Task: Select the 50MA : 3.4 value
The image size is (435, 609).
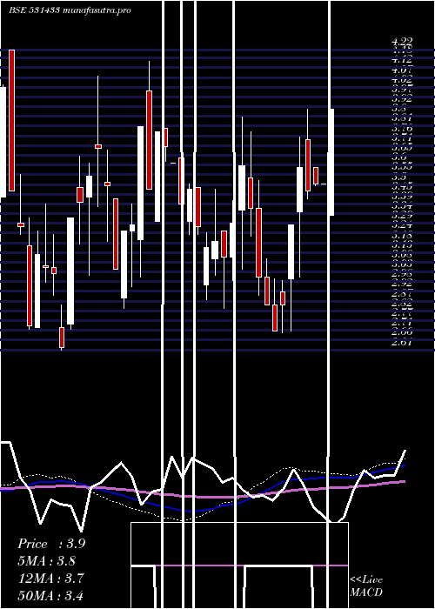Action: tap(50, 595)
